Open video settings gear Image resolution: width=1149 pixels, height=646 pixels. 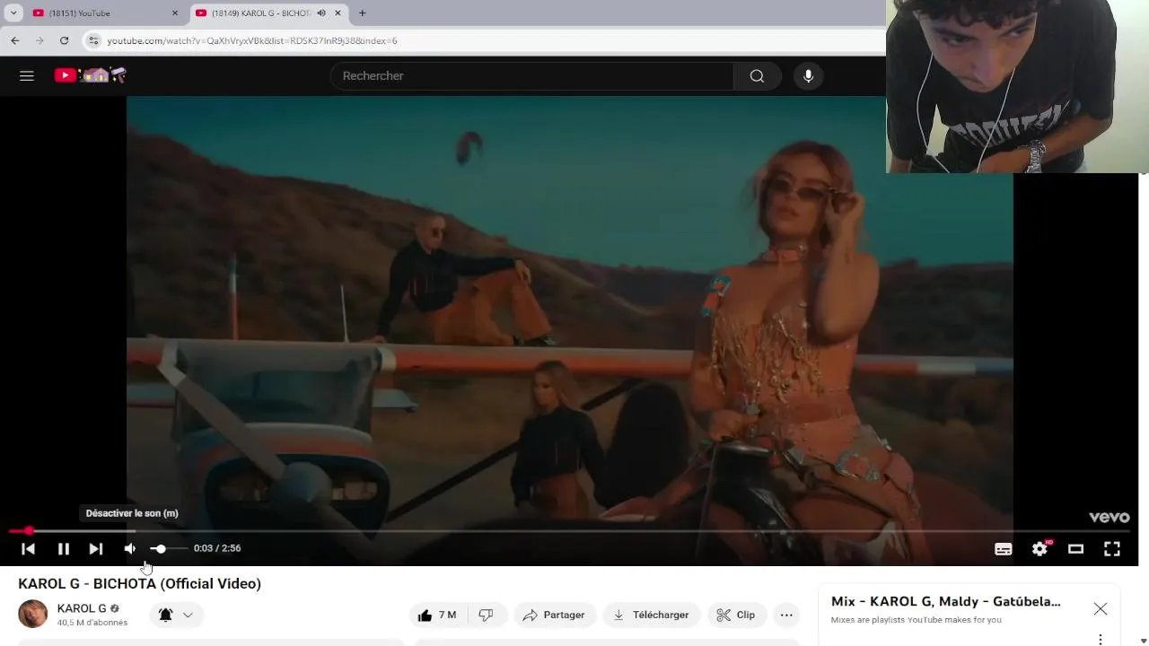tap(1039, 549)
